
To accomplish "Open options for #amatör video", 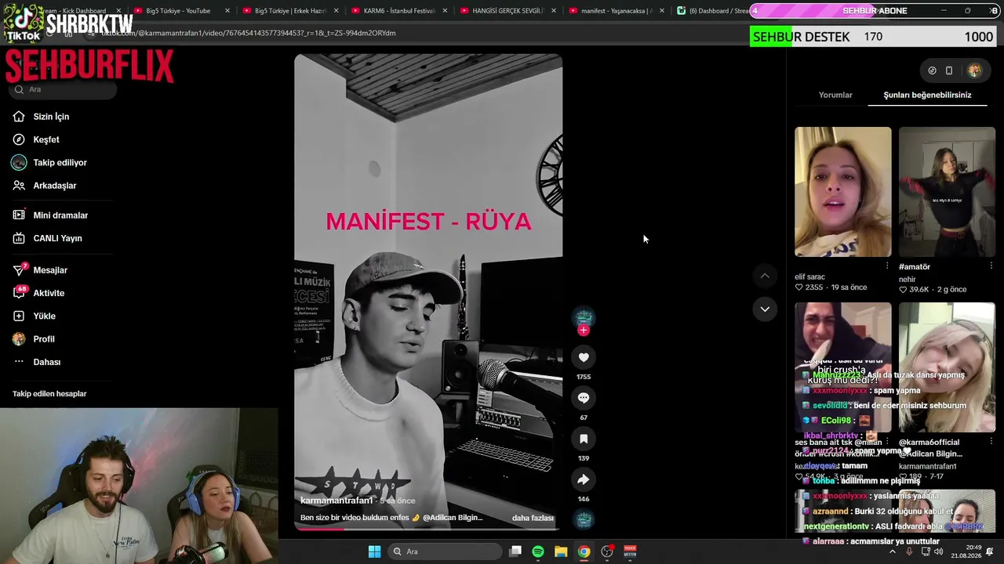I will coord(991,266).
